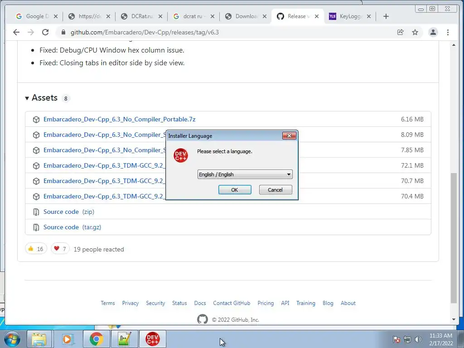Close the DCRat.ru tab
The height and width of the screenshot is (348, 464).
[160, 16]
